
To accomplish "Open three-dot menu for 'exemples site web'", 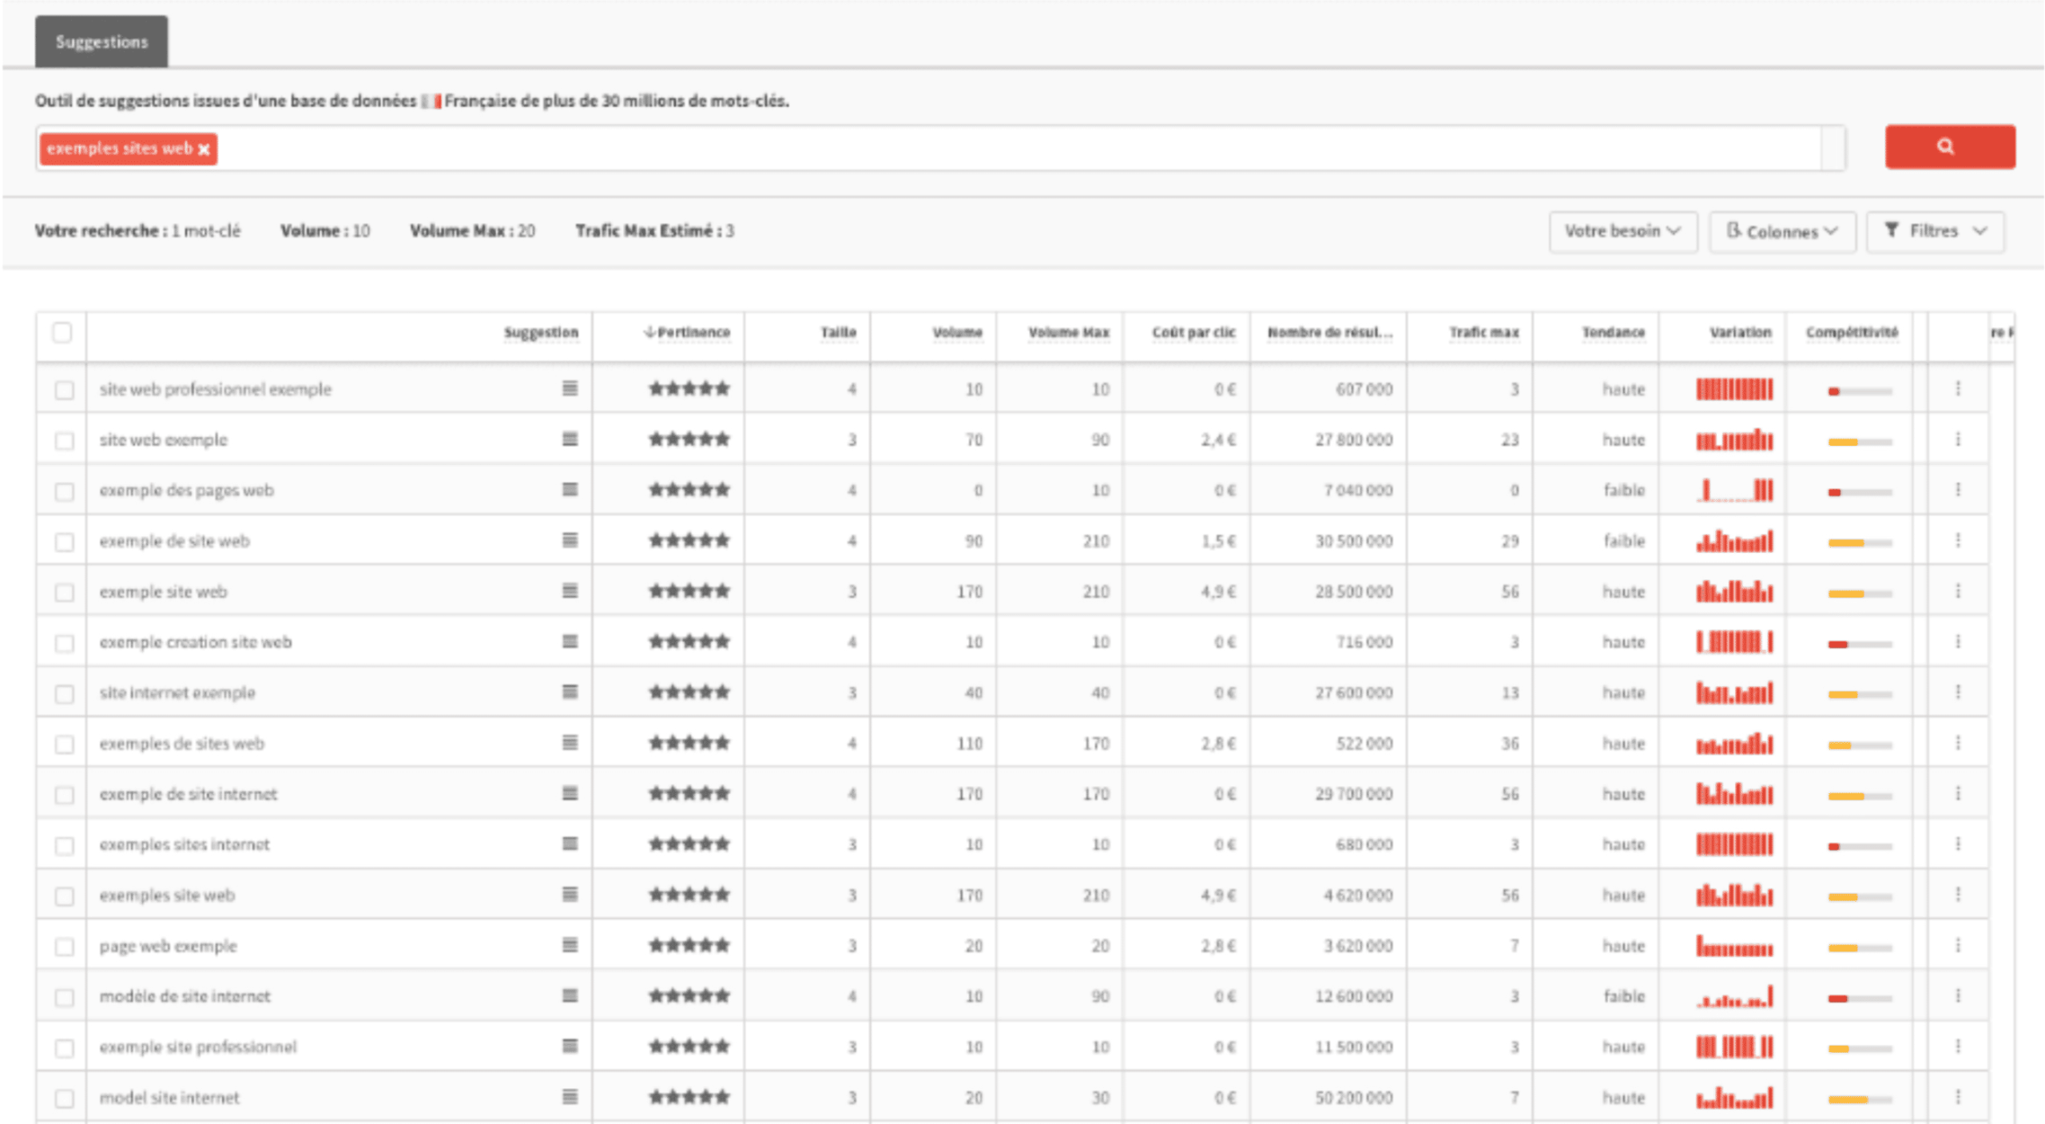I will 1958,894.
